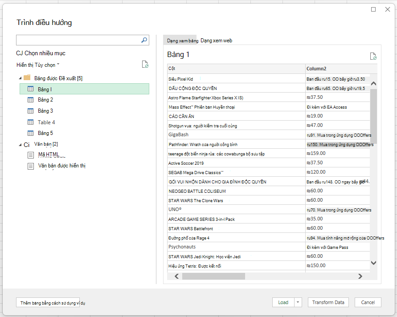Click the Table 4 table icon

pos(30,122)
